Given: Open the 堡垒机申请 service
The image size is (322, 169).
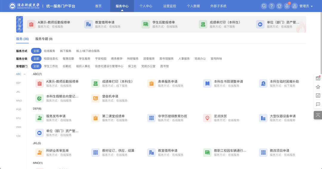Looking at the screenshot, I should pyautogui.click(x=110, y=96).
